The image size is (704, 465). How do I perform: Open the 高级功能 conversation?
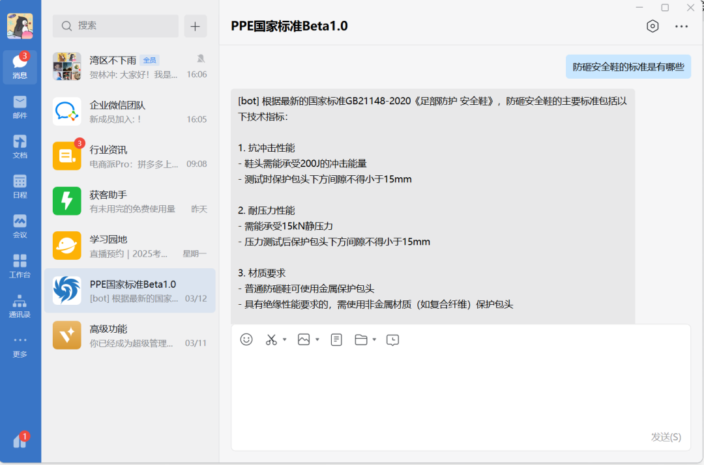click(x=130, y=335)
